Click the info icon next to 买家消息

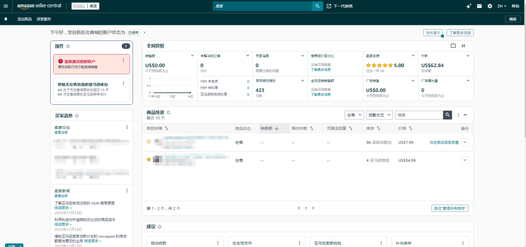(x=77, y=116)
